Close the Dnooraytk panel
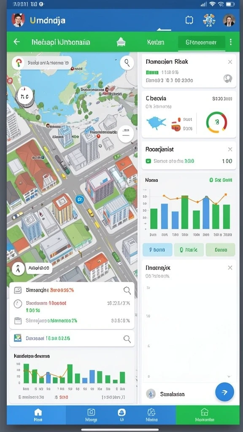Viewport: 243px width, 432px height. pyautogui.click(x=230, y=268)
